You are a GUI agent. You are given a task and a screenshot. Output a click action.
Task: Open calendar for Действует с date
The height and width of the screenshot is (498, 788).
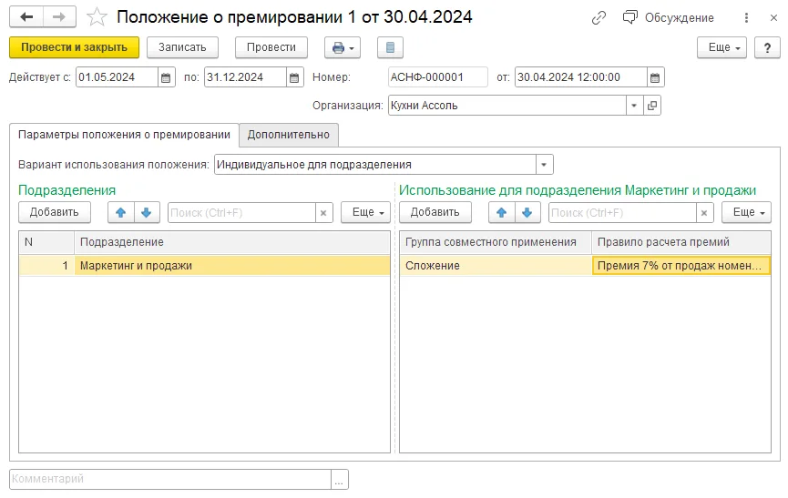pyautogui.click(x=166, y=77)
